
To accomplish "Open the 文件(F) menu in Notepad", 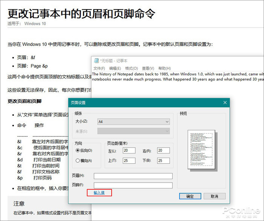I will pyautogui.click(x=99, y=68).
